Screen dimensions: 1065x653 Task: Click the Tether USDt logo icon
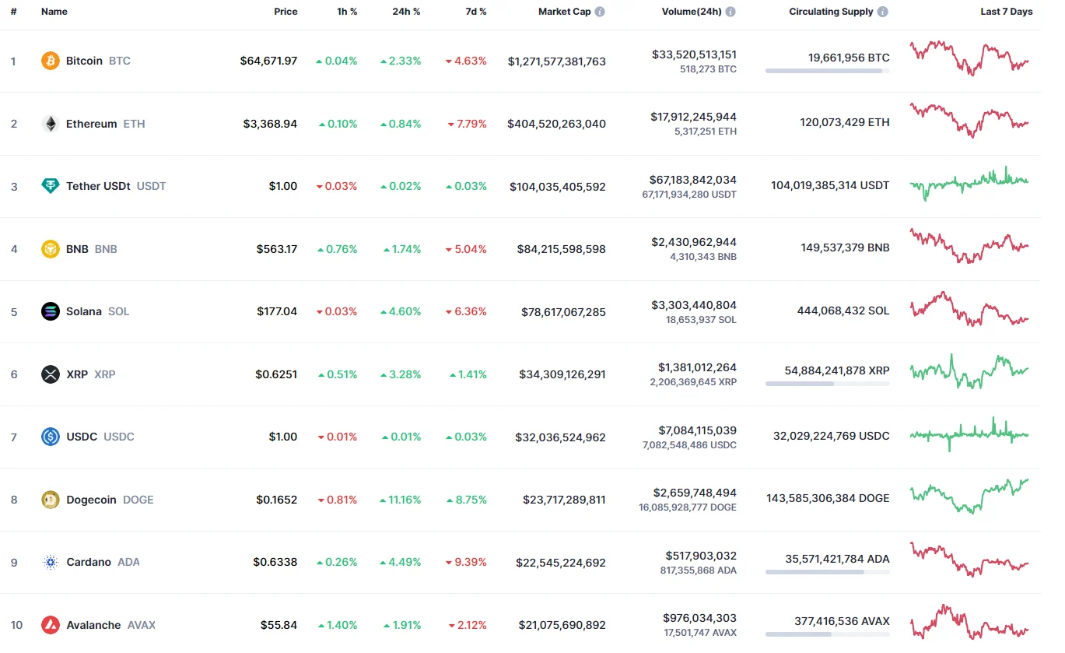51,186
